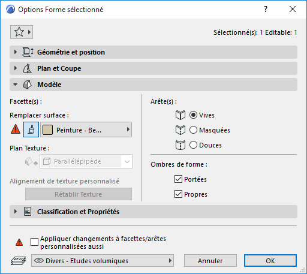The width and height of the screenshot is (307, 274).
Task: Click the red warning icon beside Remplacer surface
Action: pos(16,129)
